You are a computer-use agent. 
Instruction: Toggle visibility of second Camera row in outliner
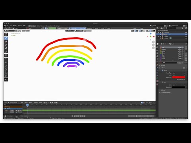point(186,38)
